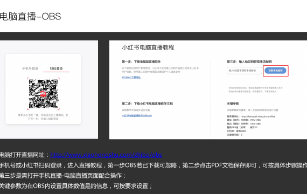Click the 电脑打开直播网址 label
Viewport: 307px width, 194px height.
pyautogui.click(x=24, y=155)
